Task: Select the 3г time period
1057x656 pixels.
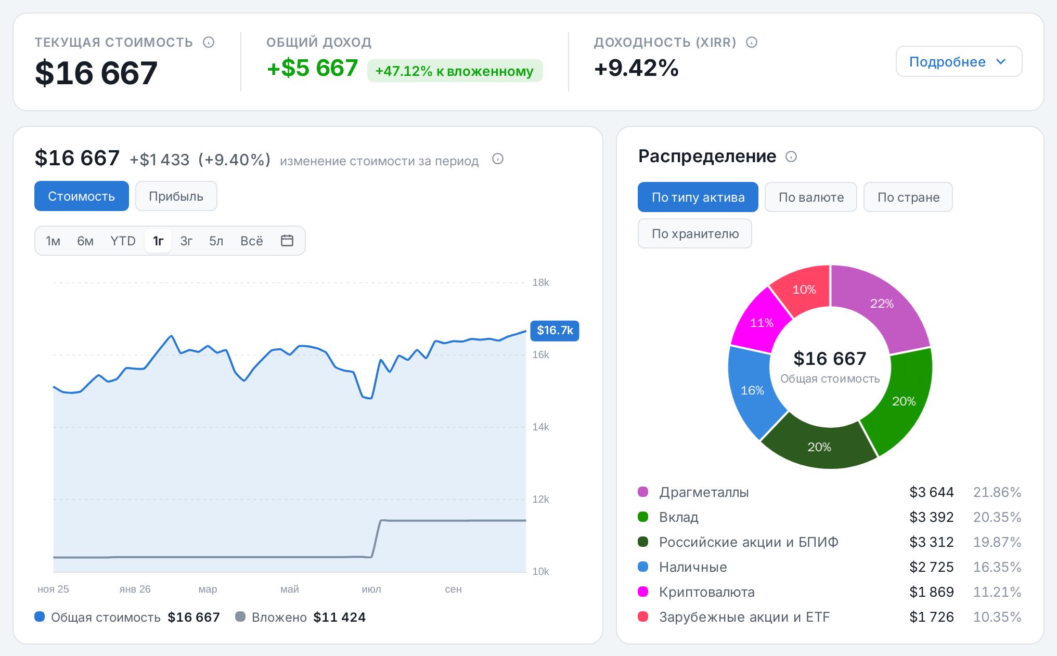Action: [186, 241]
